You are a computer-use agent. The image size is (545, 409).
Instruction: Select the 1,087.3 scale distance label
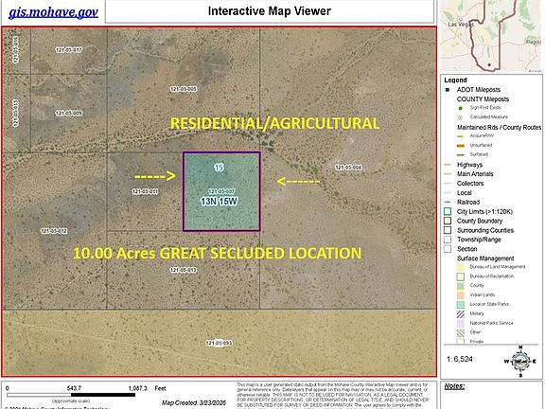137,388
